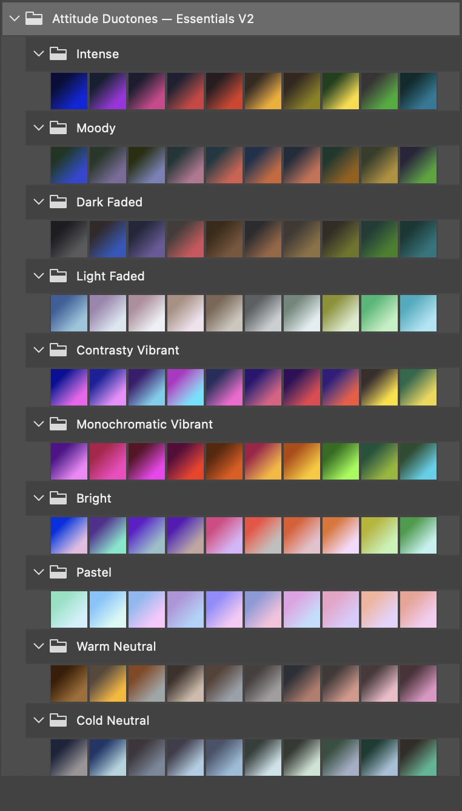Pick the first dark grey Dark Faded gradient
This screenshot has height=811, width=462.
coord(69,239)
